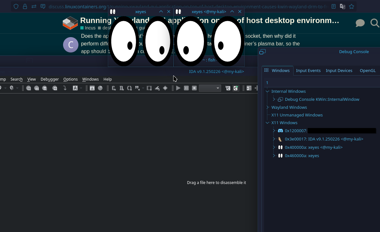
Task: Click the pencil edit icon in IDA toolbar
Action: [157, 88]
